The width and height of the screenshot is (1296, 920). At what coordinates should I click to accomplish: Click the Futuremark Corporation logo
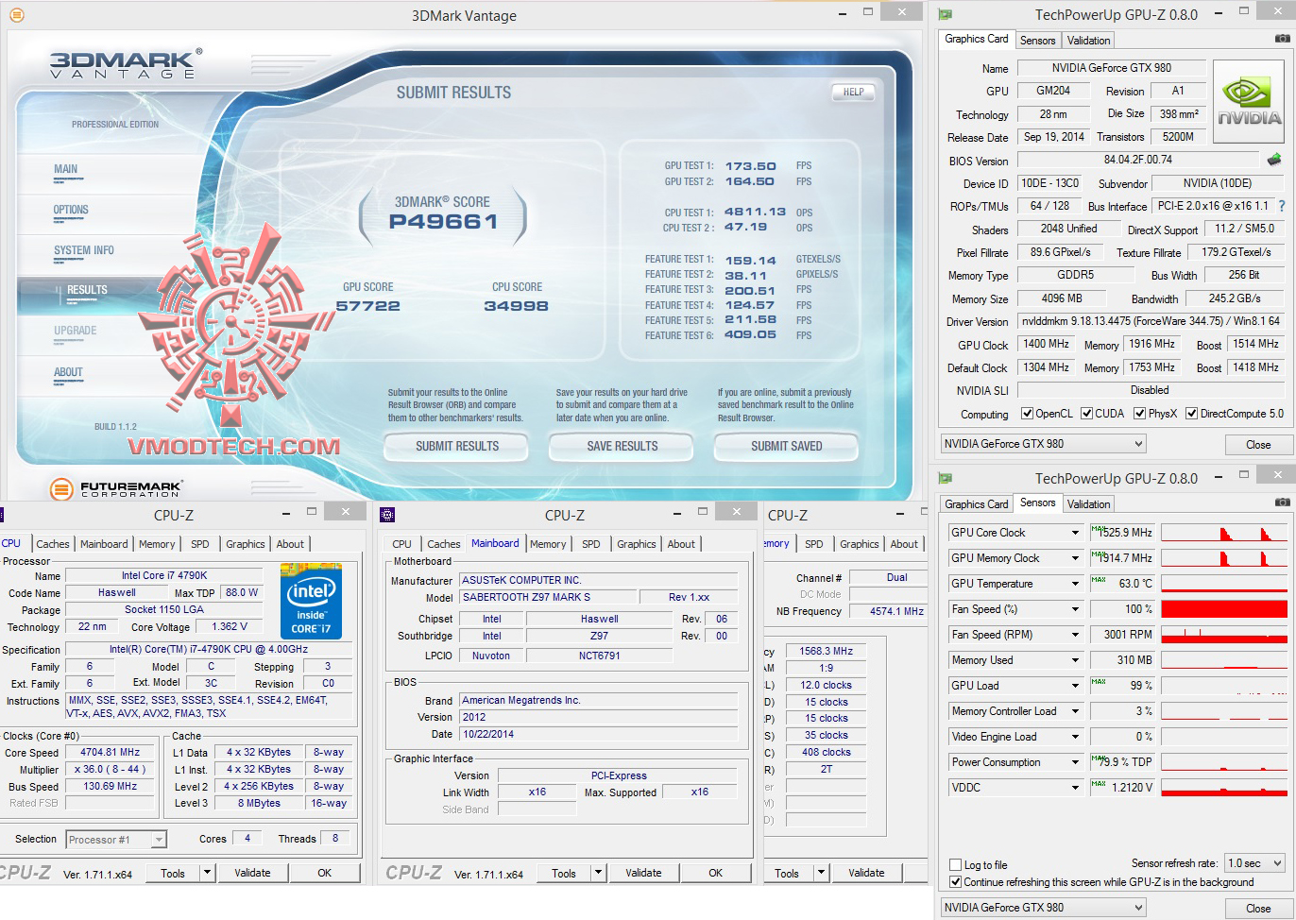click(115, 488)
